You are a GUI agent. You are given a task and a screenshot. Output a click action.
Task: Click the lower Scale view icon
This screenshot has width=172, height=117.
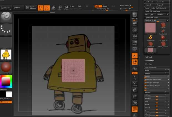pyautogui.click(x=135, y=97)
